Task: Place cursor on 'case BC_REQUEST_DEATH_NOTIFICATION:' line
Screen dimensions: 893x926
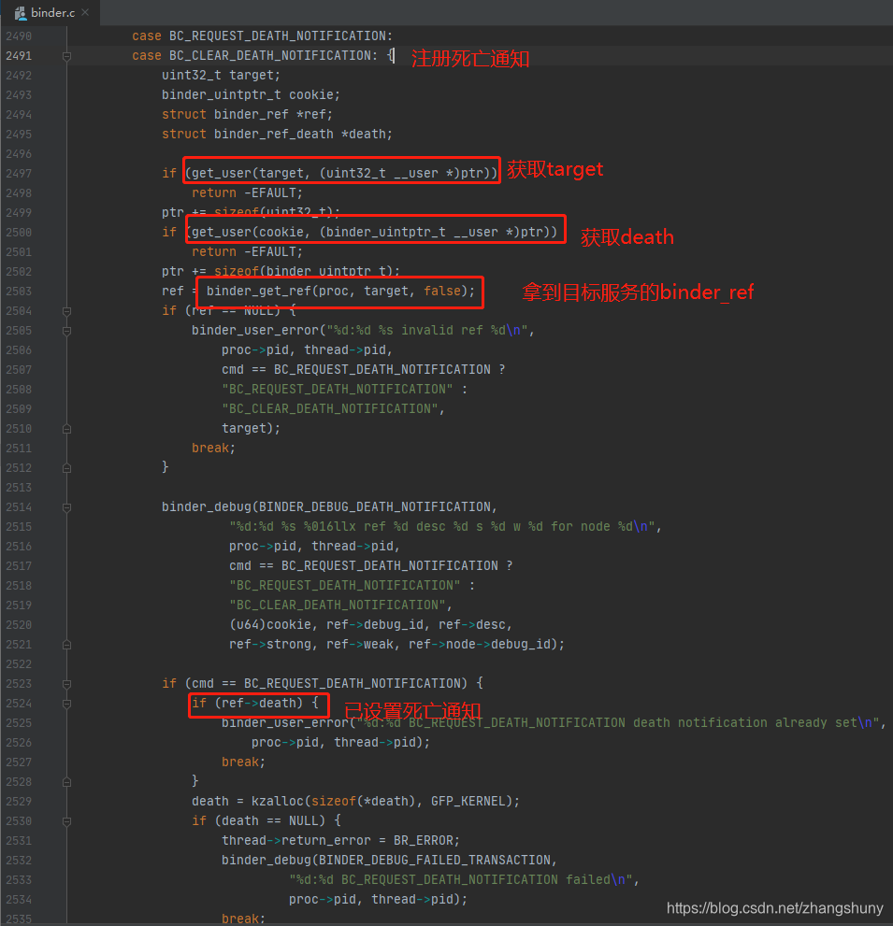Action: point(262,36)
